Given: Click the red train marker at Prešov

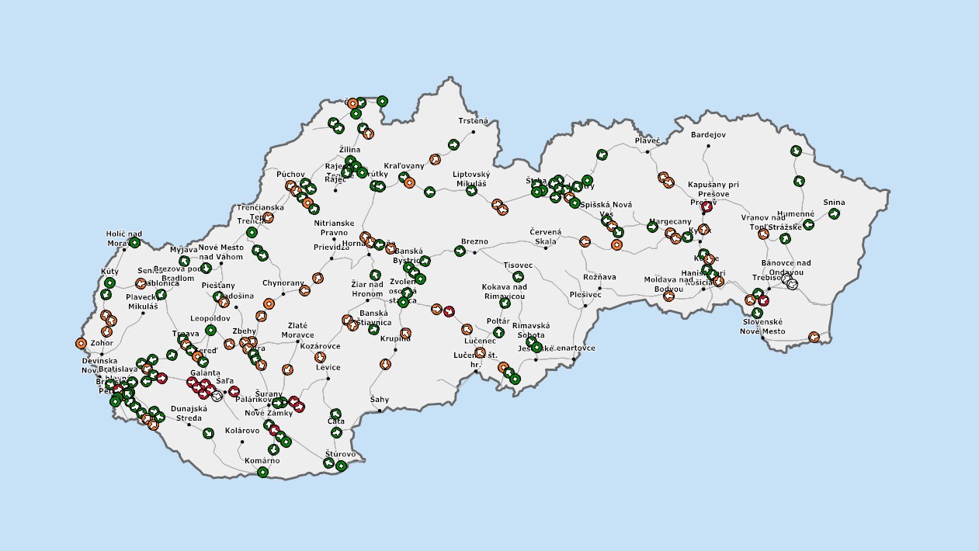Looking at the screenshot, I should [706, 206].
